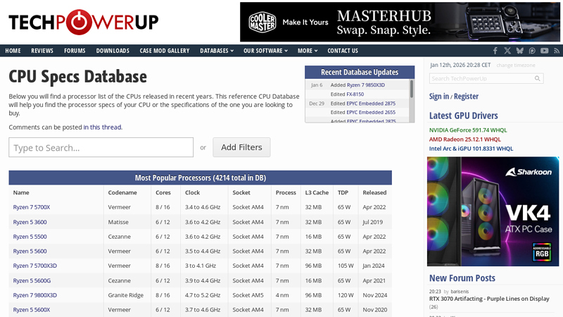
Task: Click the '4.7 to 5.2 GHz' clock cell
Action: (203, 295)
